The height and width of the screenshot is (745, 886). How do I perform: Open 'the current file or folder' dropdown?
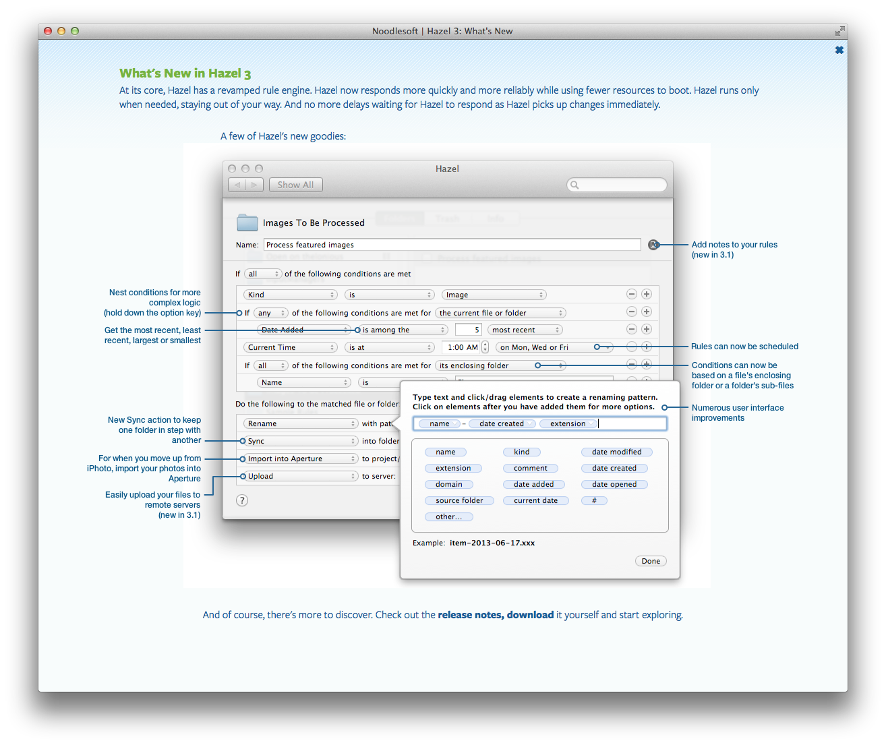click(x=500, y=313)
